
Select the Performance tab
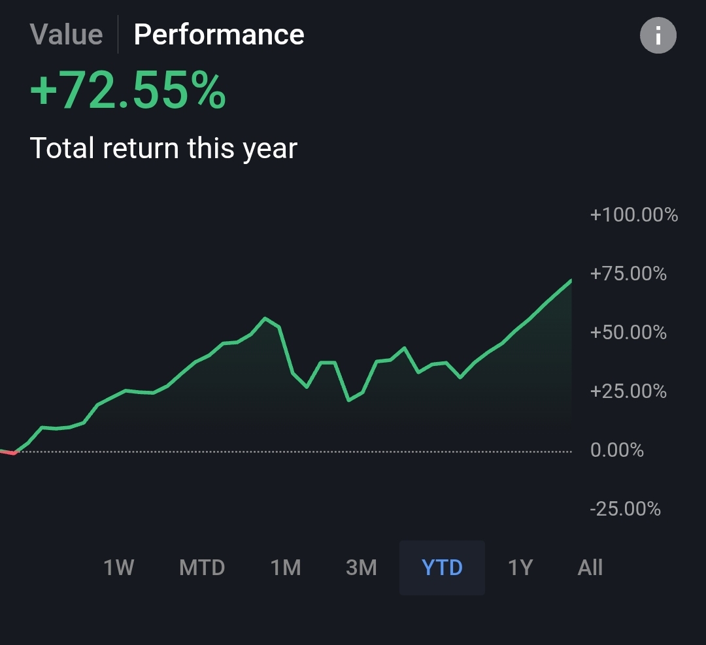coord(219,35)
